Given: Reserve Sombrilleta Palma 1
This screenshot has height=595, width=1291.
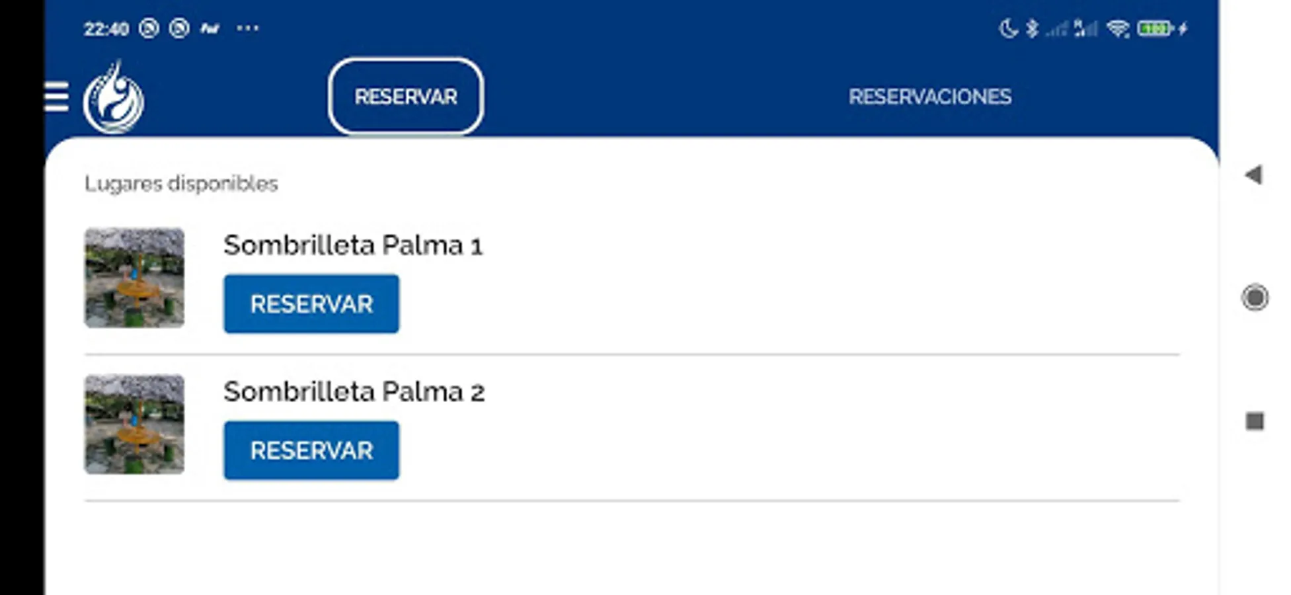Looking at the screenshot, I should [311, 304].
